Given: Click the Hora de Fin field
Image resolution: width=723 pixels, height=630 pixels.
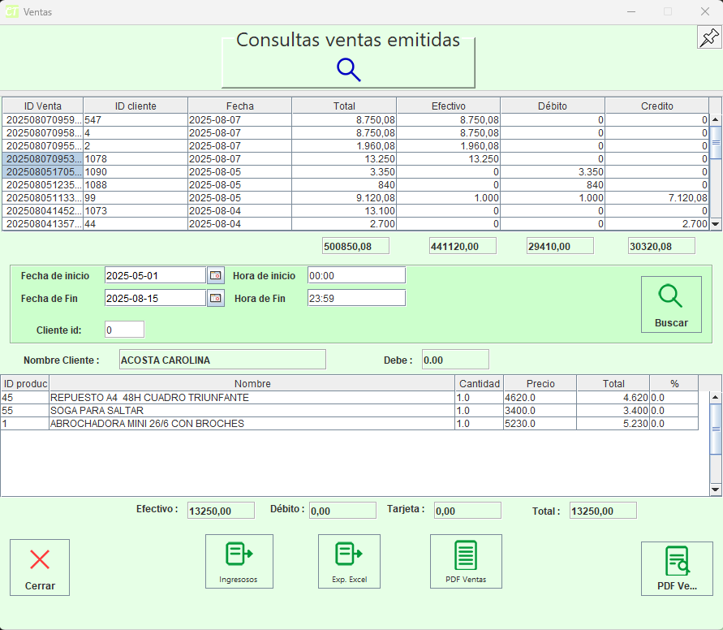Looking at the screenshot, I should tap(356, 299).
